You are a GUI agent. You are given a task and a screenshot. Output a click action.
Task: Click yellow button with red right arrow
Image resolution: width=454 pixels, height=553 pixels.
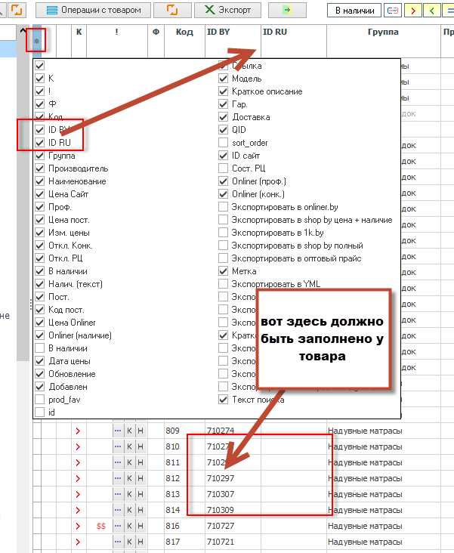413,11
